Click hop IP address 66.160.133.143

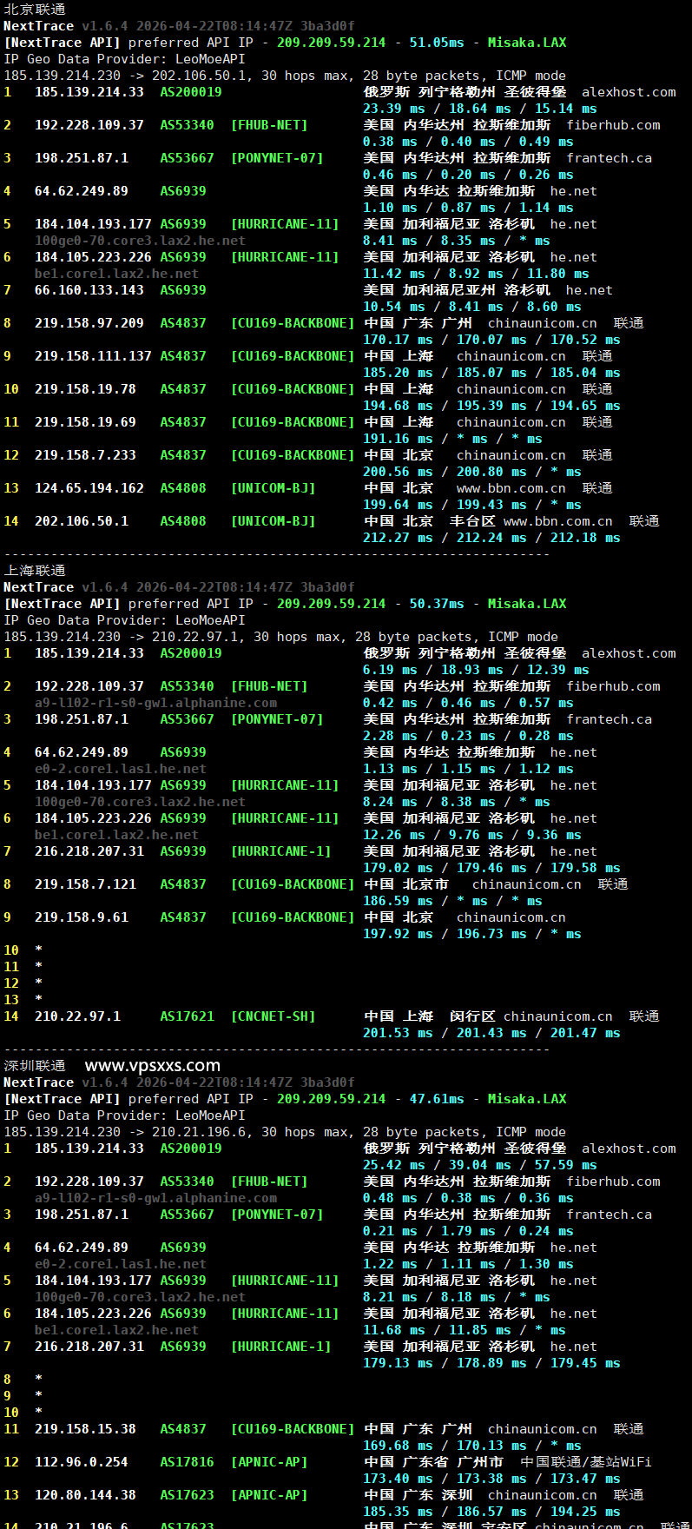tap(89, 289)
